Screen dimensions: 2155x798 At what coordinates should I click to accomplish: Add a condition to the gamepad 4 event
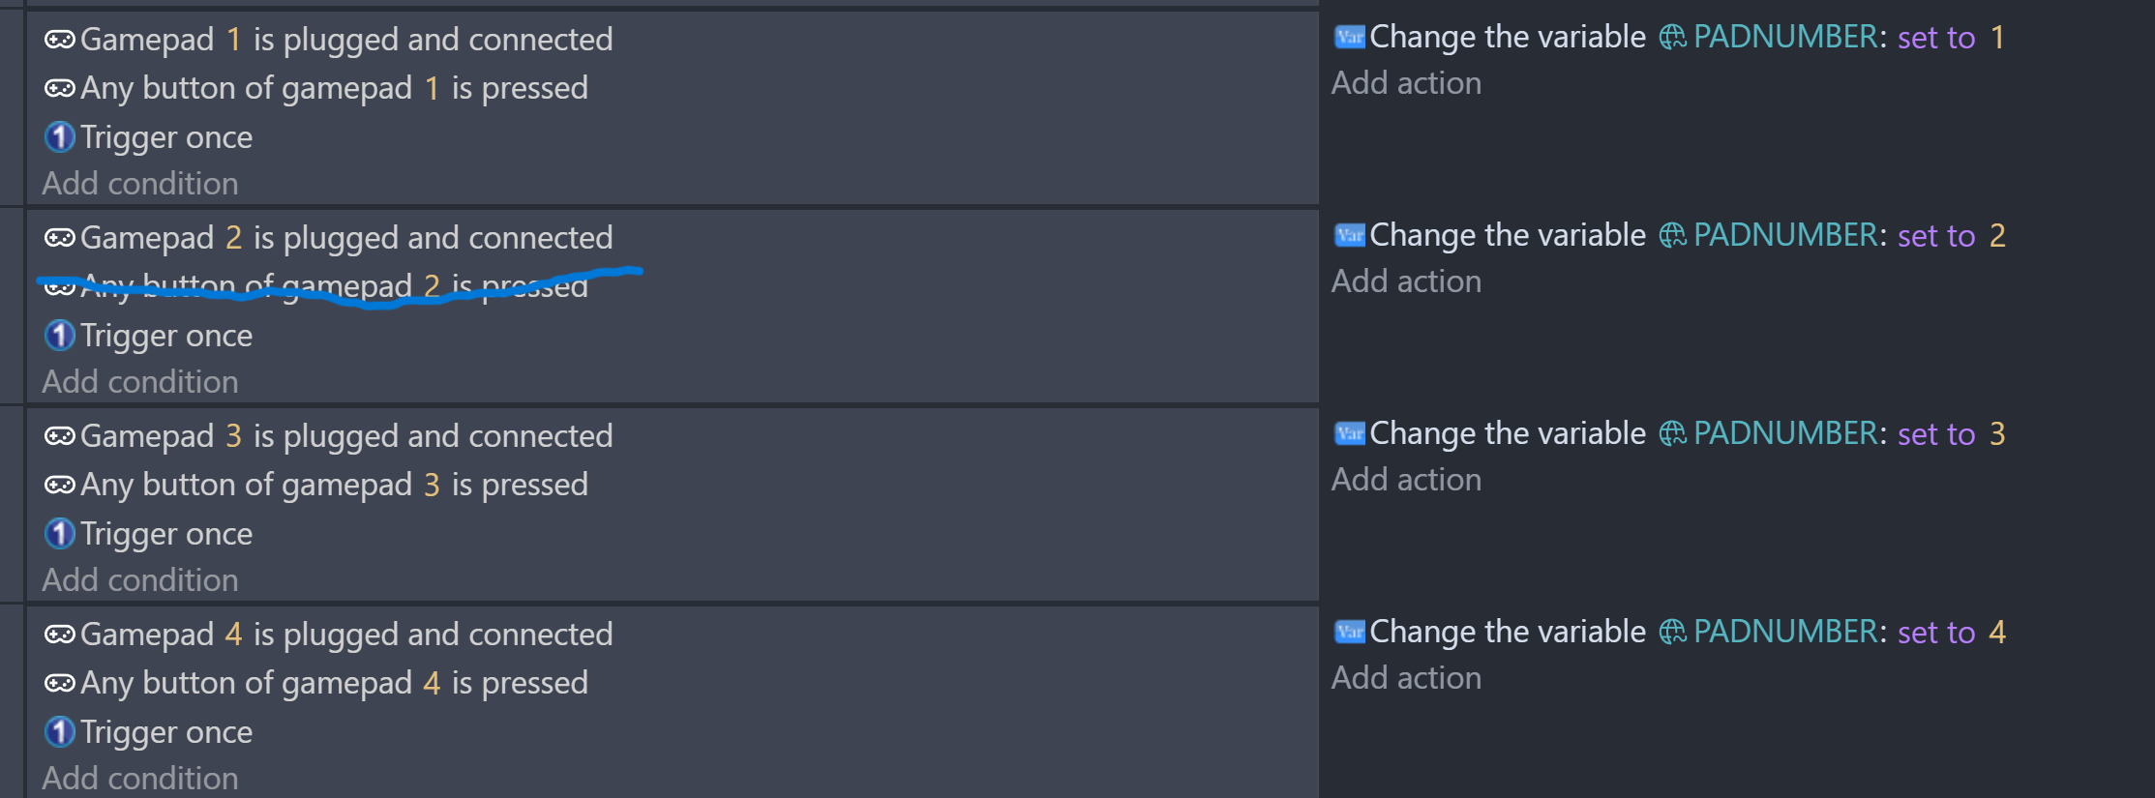pyautogui.click(x=140, y=779)
